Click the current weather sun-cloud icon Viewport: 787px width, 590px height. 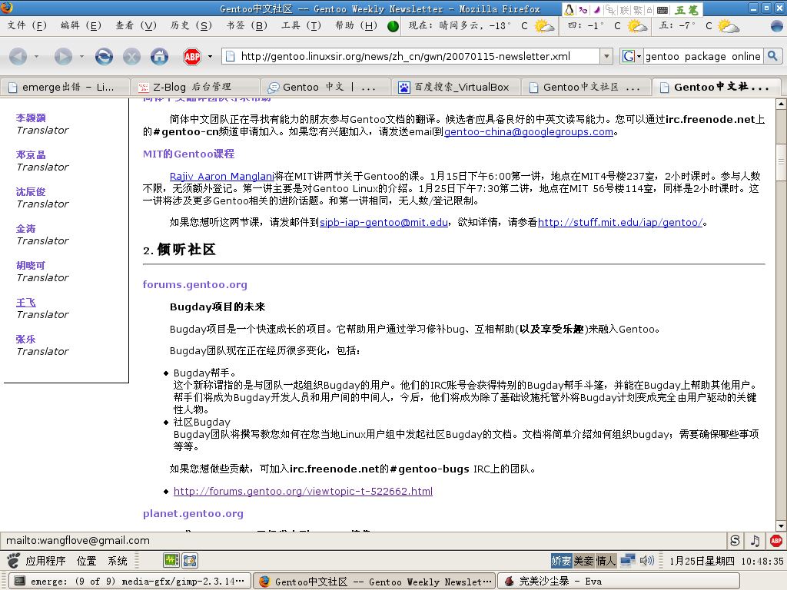[544, 25]
